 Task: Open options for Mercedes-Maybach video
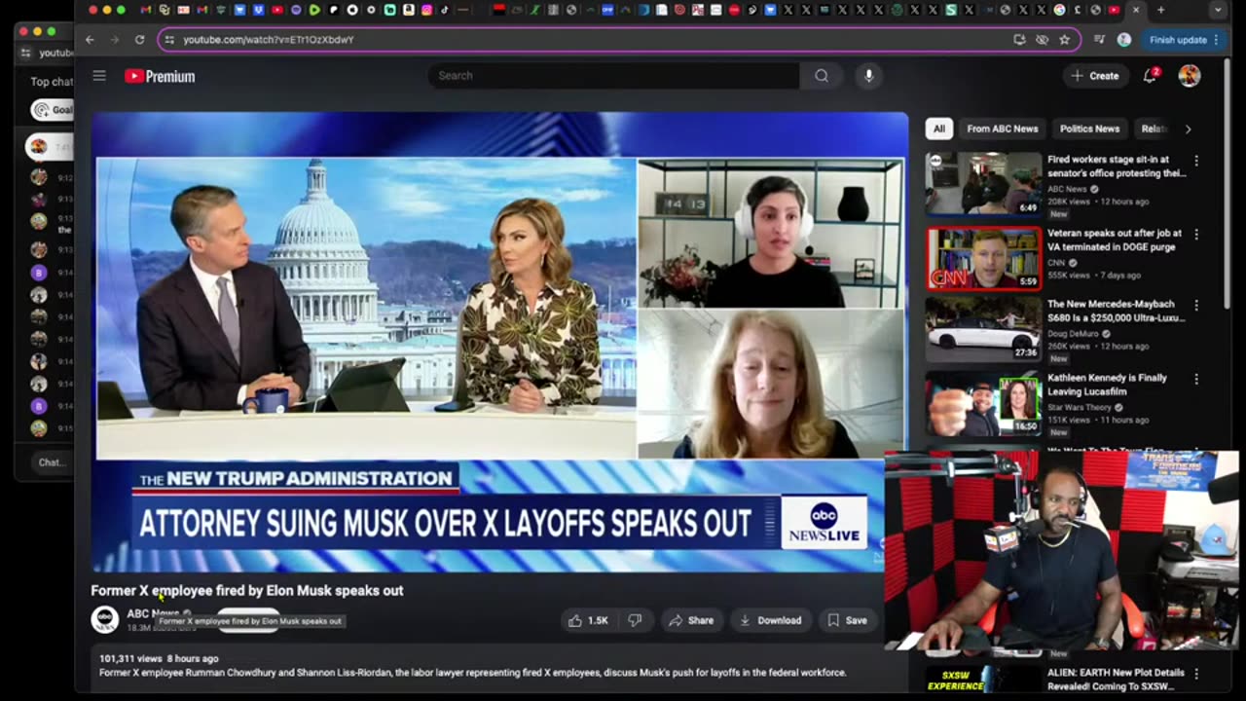pos(1196,306)
